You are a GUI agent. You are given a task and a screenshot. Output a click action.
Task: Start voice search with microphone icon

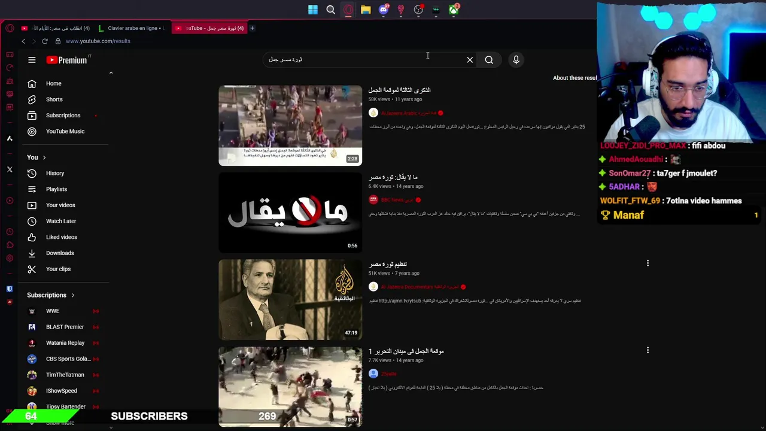point(516,60)
